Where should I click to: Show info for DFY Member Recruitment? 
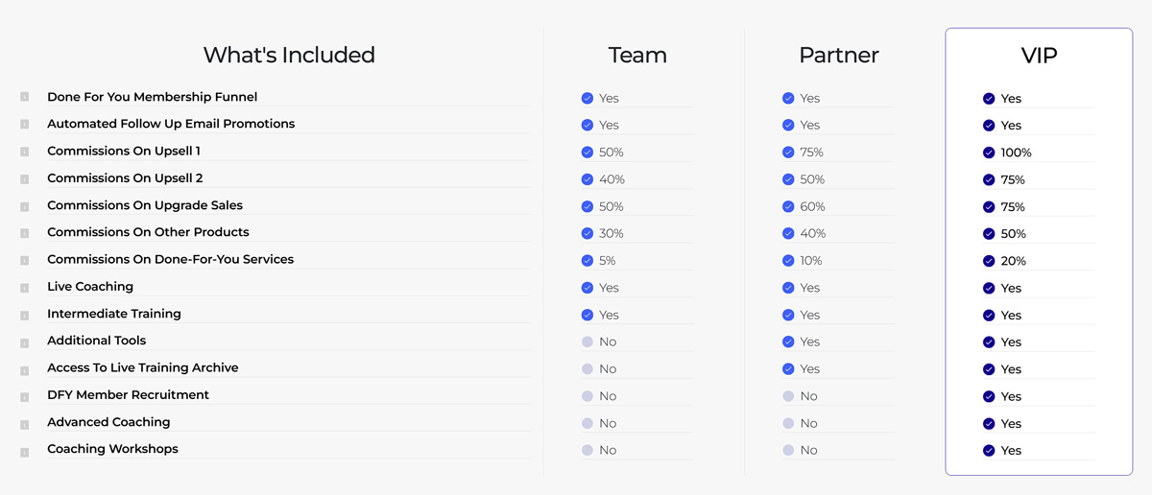[x=25, y=395]
